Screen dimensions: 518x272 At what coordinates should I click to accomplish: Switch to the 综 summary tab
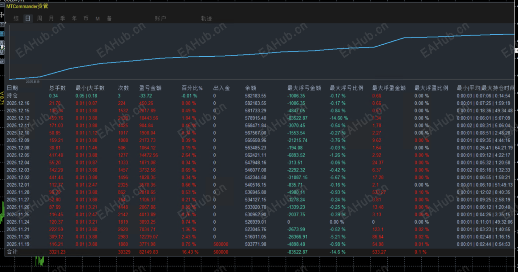pyautogui.click(x=16, y=18)
